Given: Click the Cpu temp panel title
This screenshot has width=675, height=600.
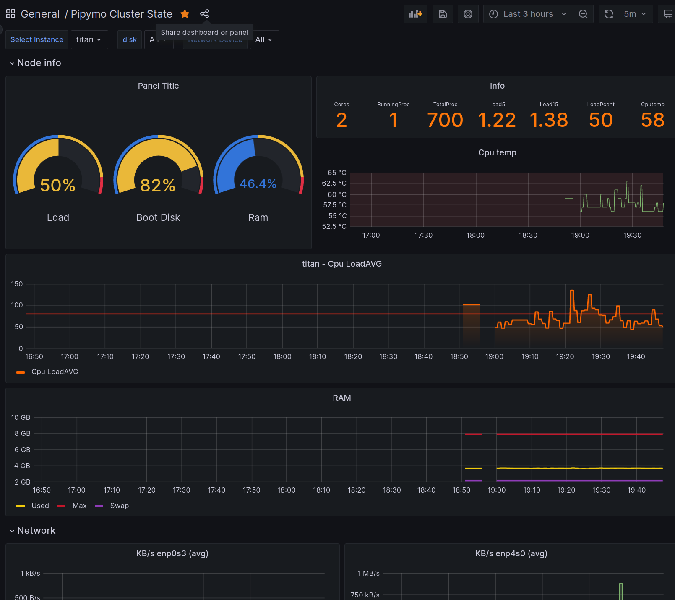Looking at the screenshot, I should (497, 152).
